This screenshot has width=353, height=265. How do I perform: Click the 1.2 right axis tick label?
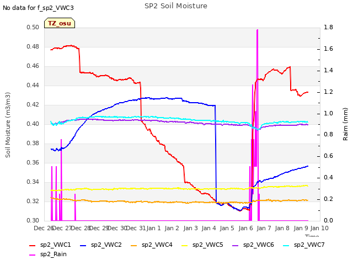[329, 92]
